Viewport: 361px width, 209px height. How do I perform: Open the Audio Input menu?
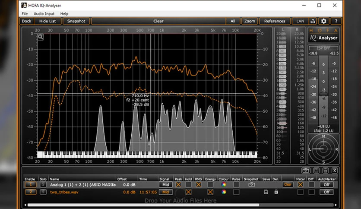pyautogui.click(x=44, y=13)
